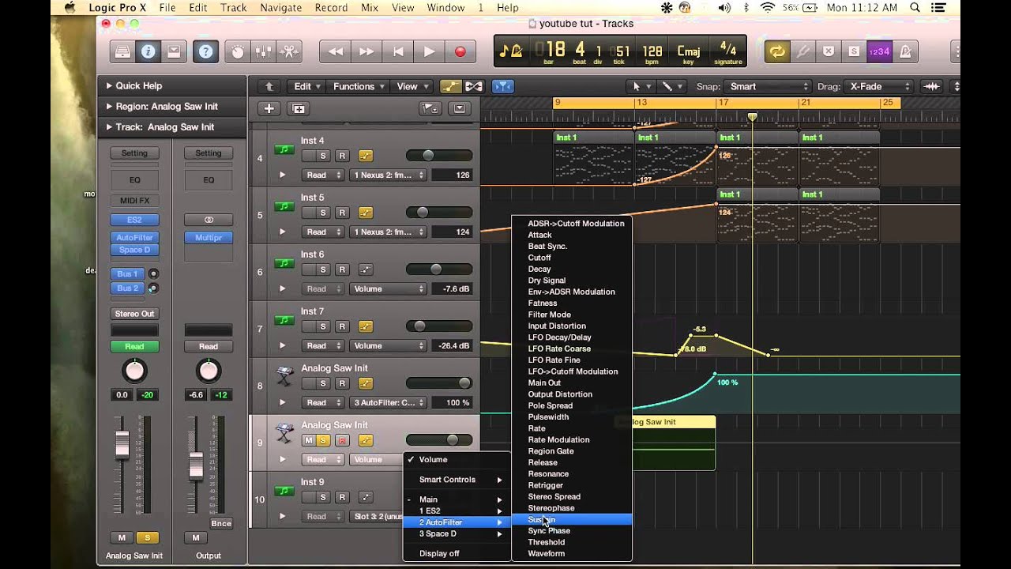Open Read automation mode on Inst 7
The width and height of the screenshot is (1011, 569).
point(324,345)
